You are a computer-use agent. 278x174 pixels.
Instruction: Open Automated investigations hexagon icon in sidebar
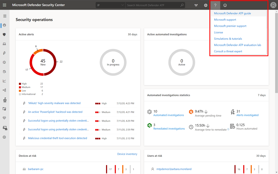(x=4, y=62)
